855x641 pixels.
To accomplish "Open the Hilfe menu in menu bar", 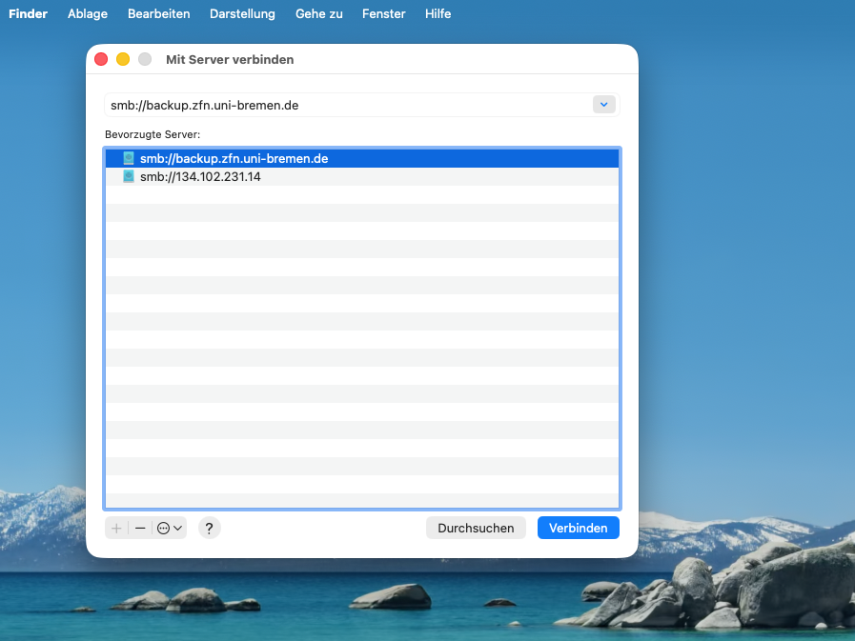I will point(438,14).
